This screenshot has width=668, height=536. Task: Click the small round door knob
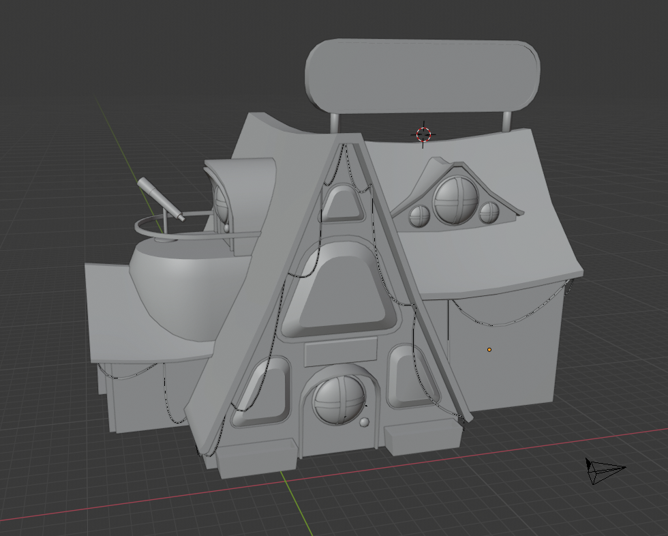[365, 423]
